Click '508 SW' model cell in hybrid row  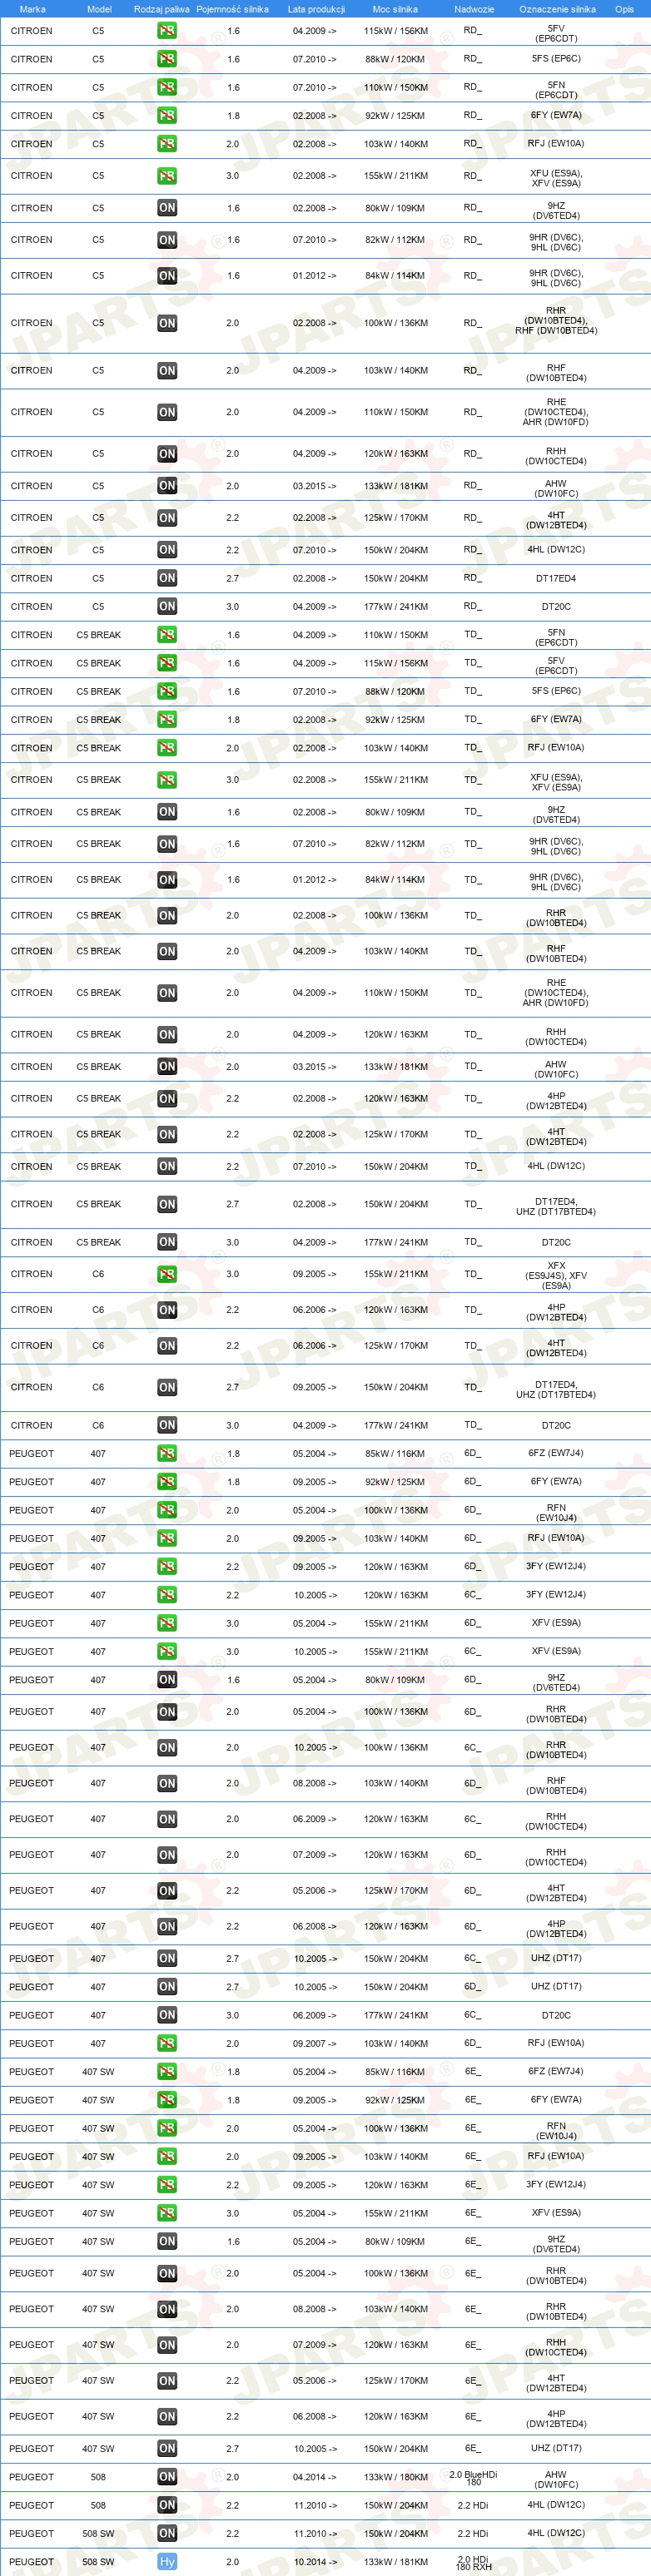[98, 2562]
